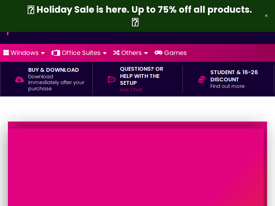Screen dimensions: 275x206
Task: Click the coins stack icon
Action: pyautogui.click(x=202, y=80)
